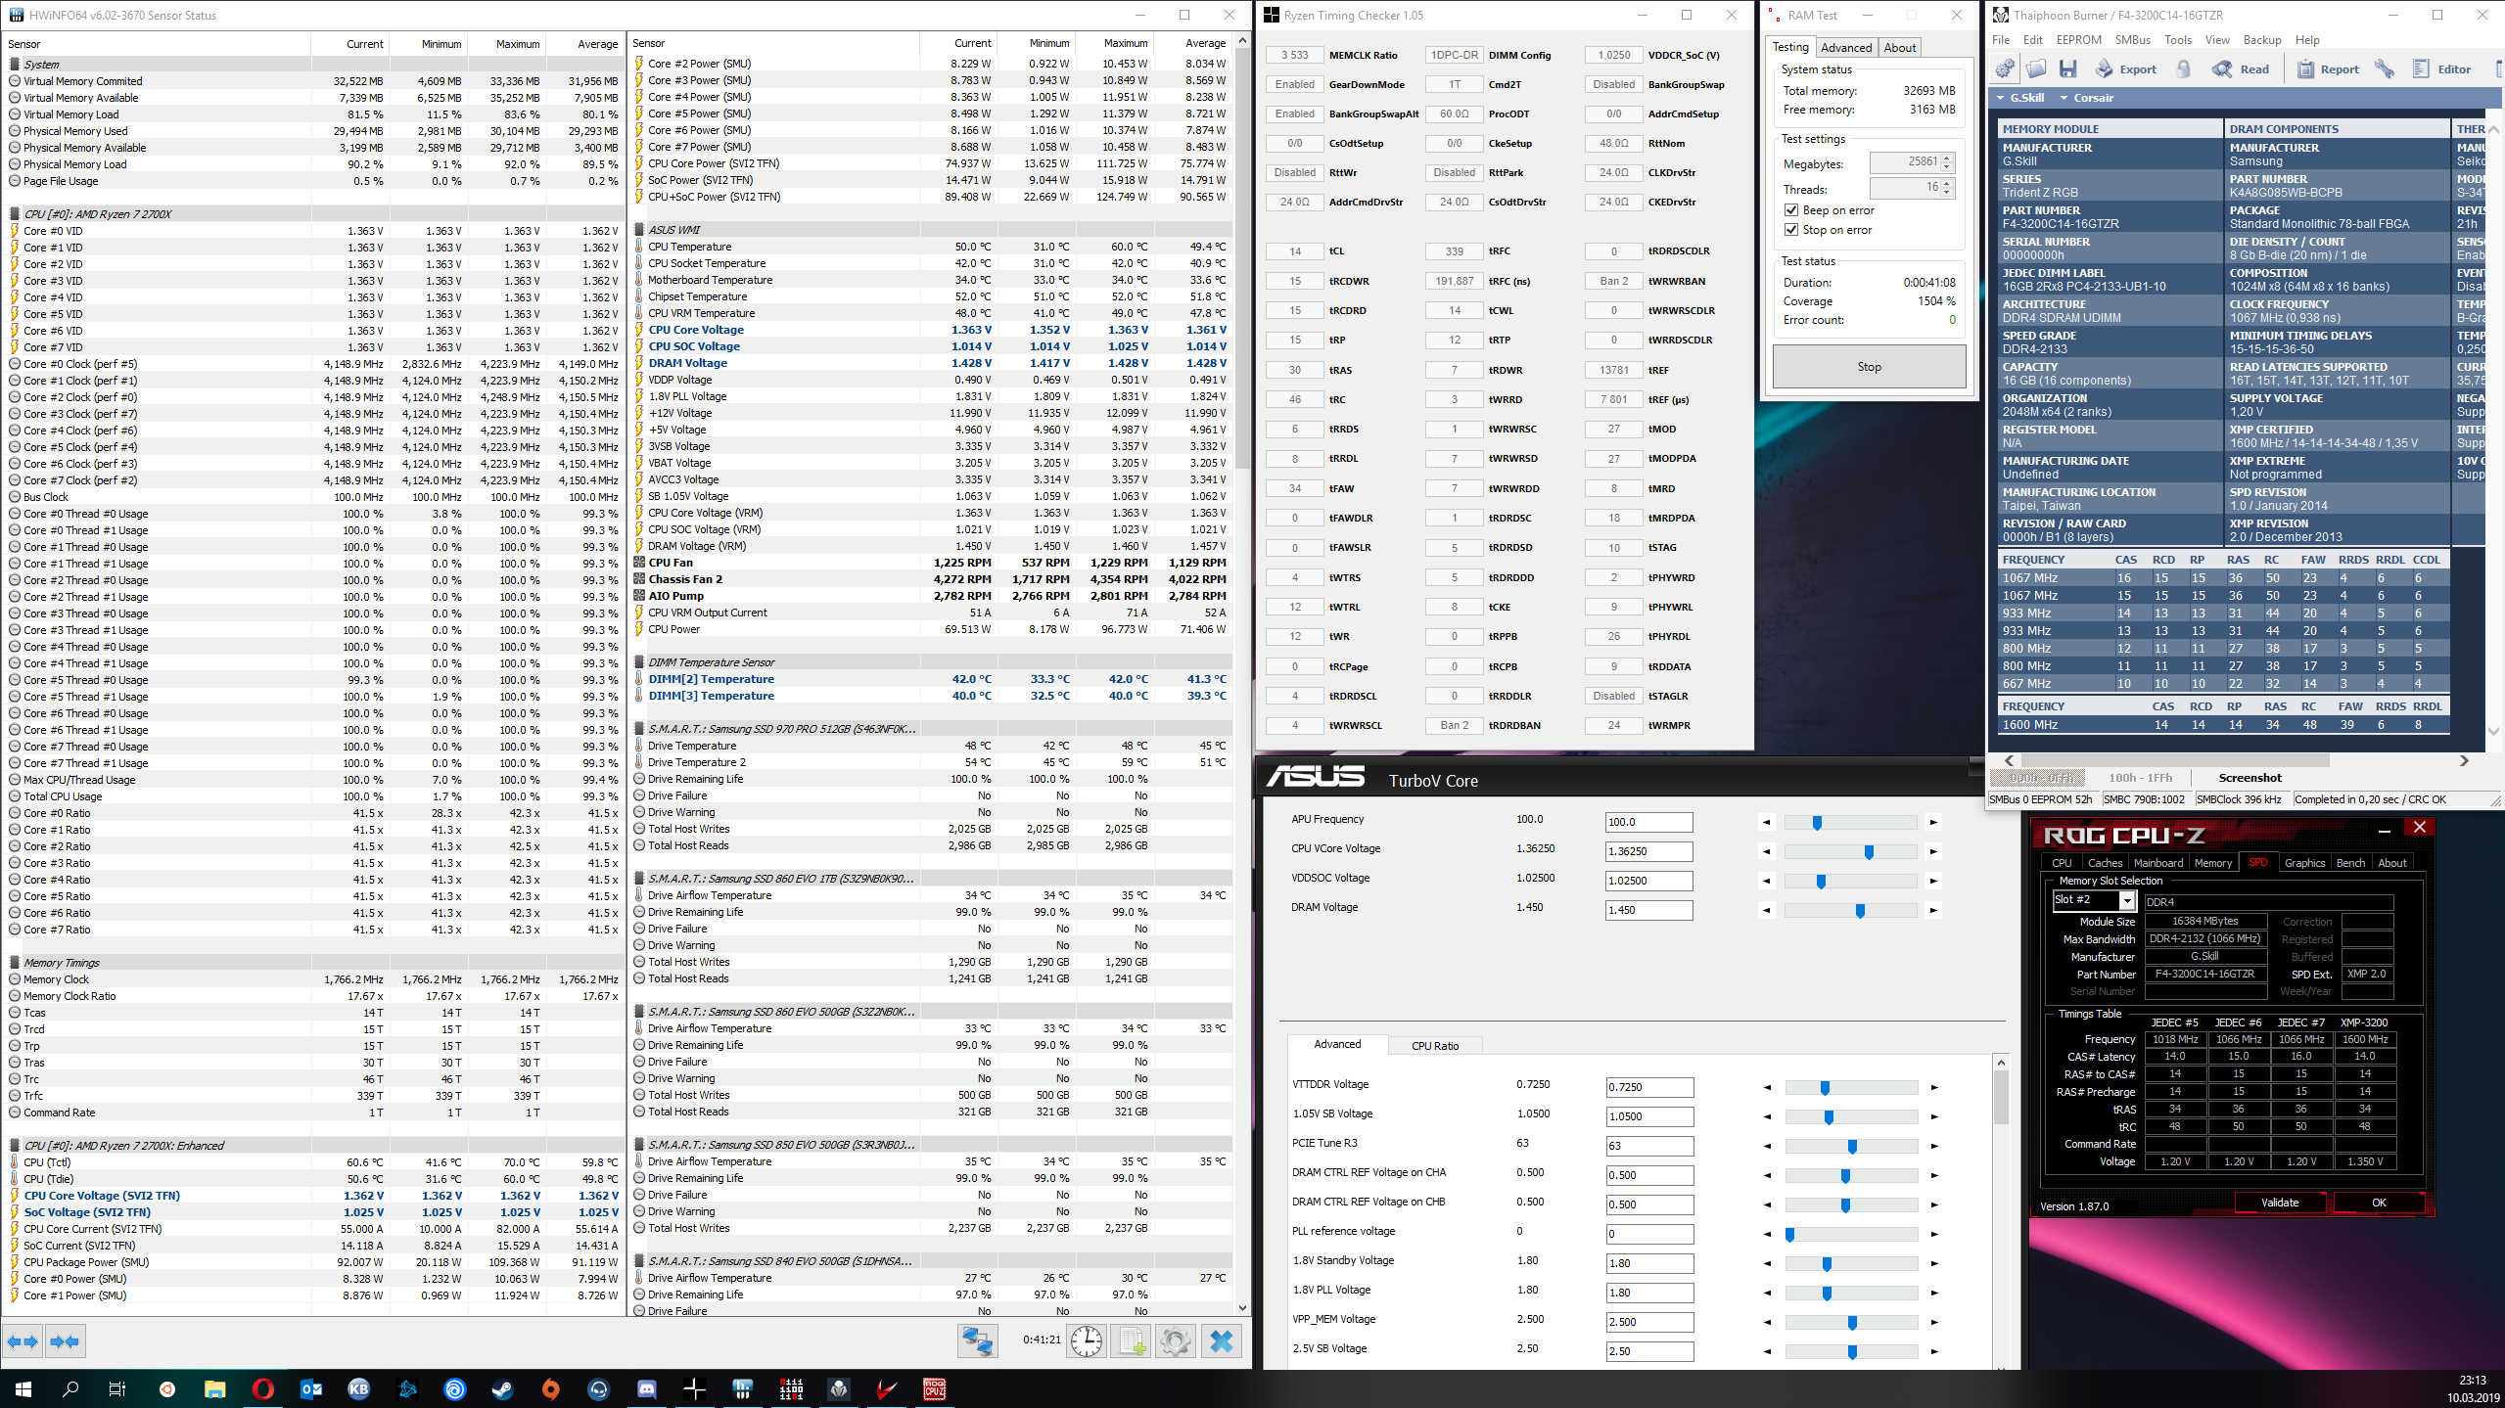Click the wrench icon in Thaiphoon toolbar

coord(2385,68)
